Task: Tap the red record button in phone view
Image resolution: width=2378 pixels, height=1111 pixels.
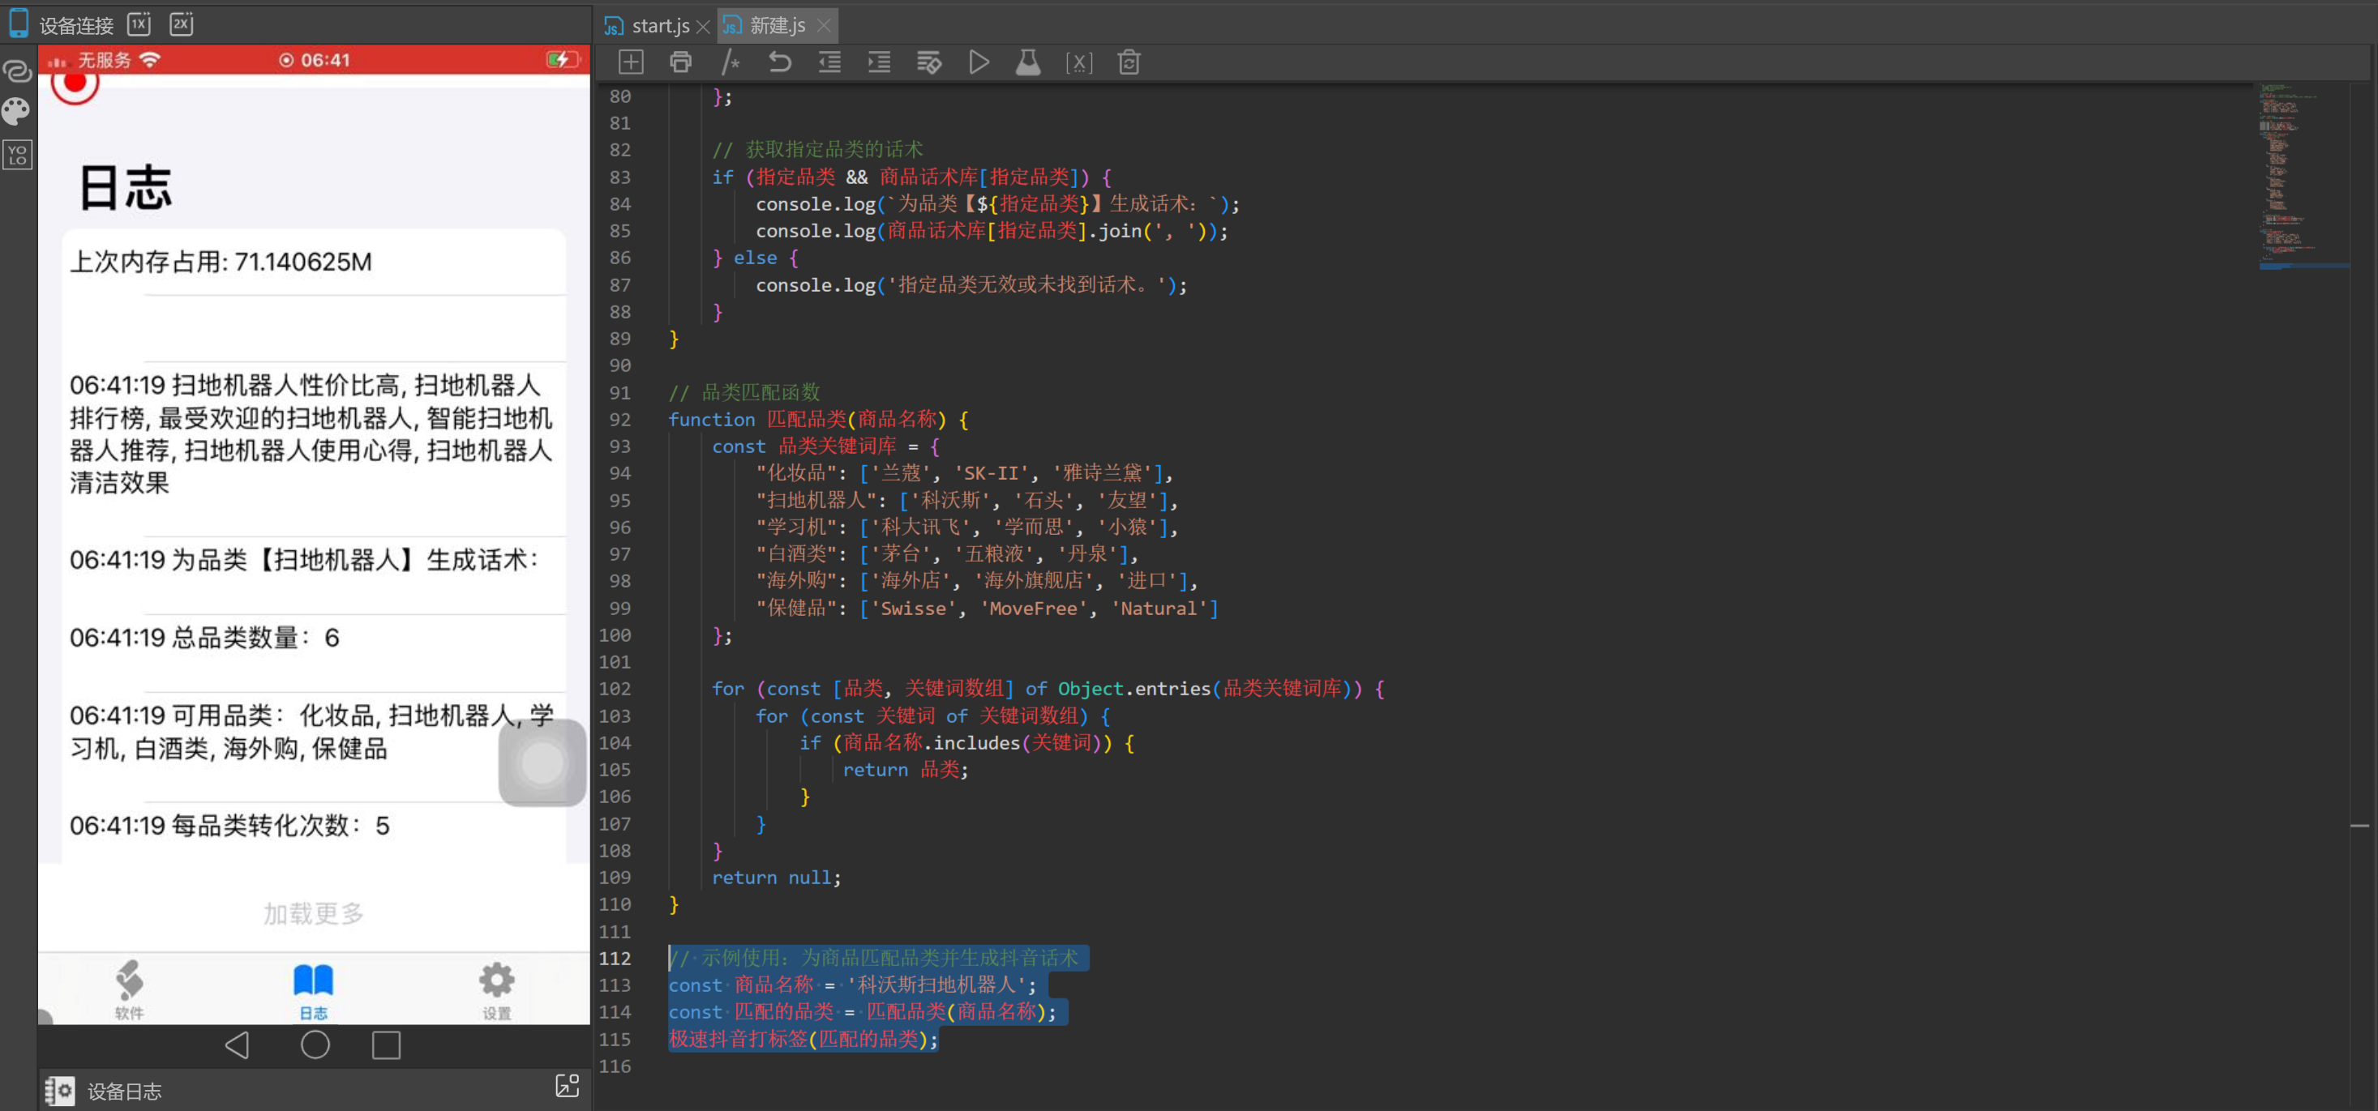Action: tap(75, 83)
